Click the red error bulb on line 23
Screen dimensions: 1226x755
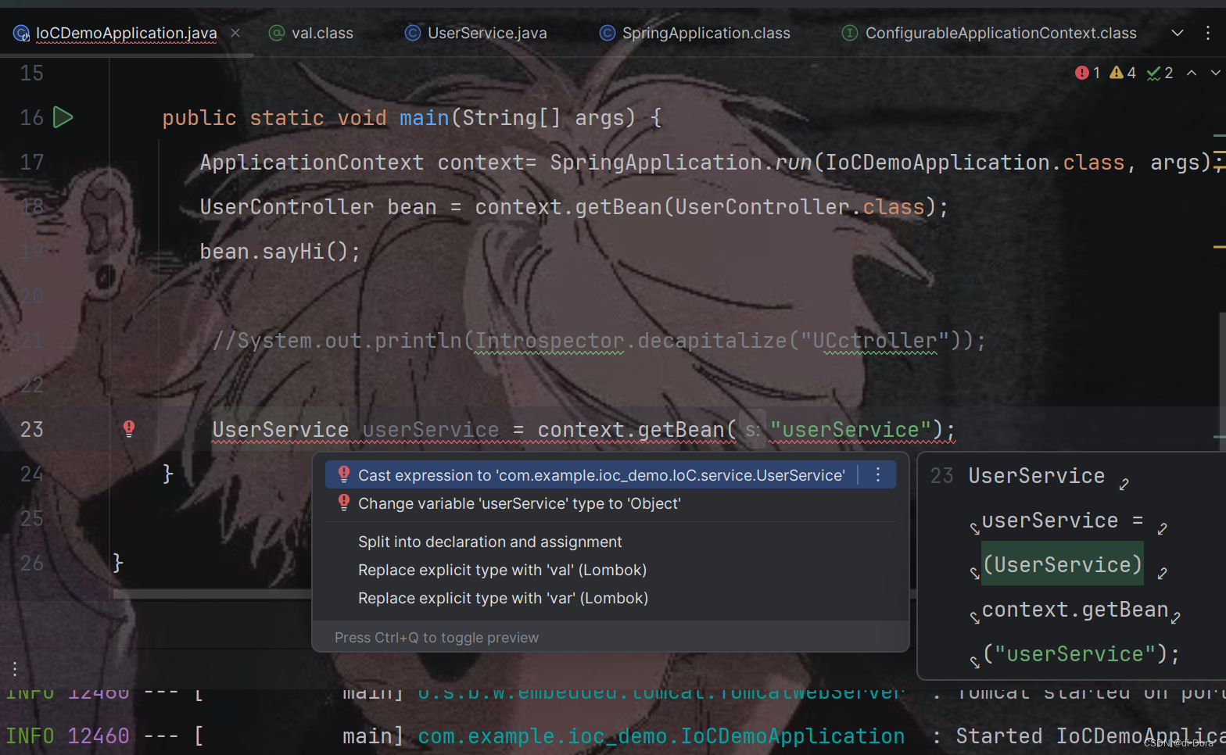point(129,428)
